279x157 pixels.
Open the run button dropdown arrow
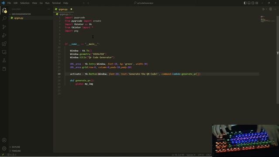(x=266, y=9)
